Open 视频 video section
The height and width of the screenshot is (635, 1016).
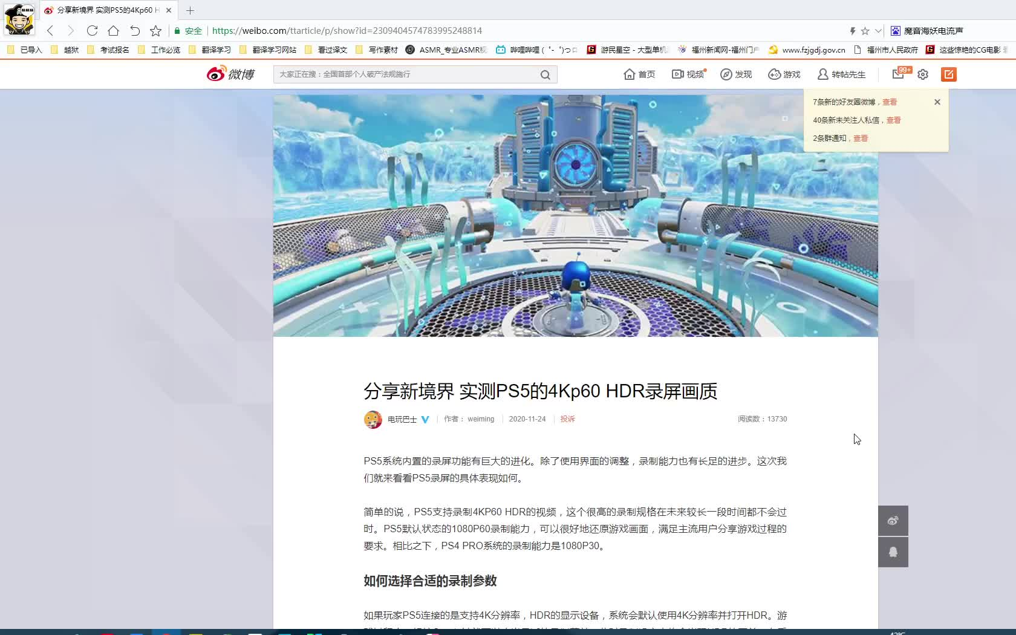click(689, 74)
